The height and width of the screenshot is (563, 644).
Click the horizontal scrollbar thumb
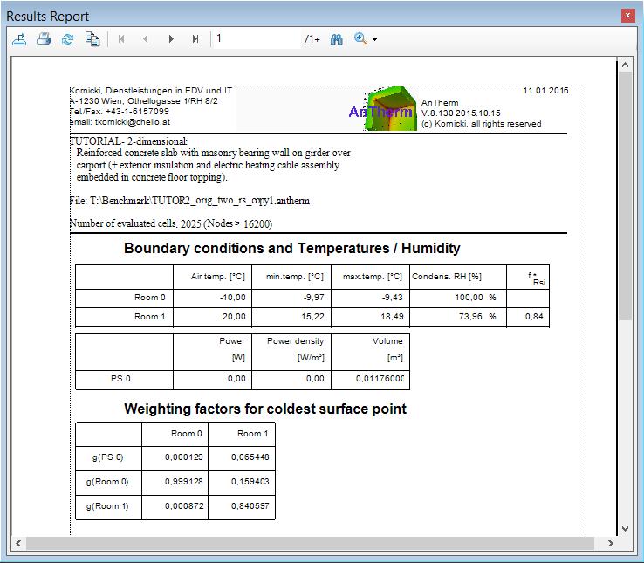click(310, 543)
